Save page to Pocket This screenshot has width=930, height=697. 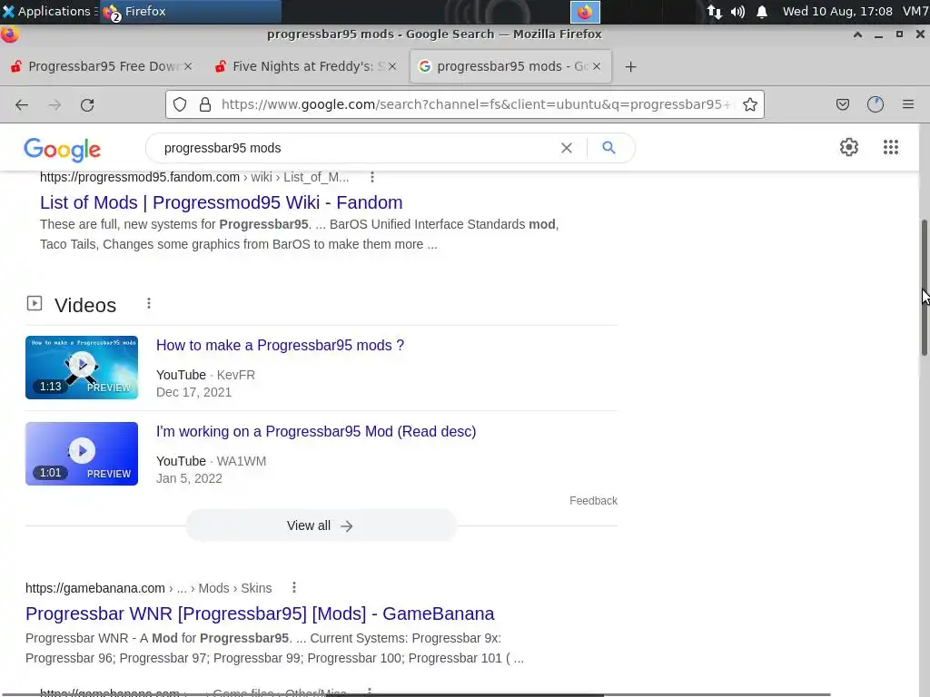pyautogui.click(x=842, y=105)
